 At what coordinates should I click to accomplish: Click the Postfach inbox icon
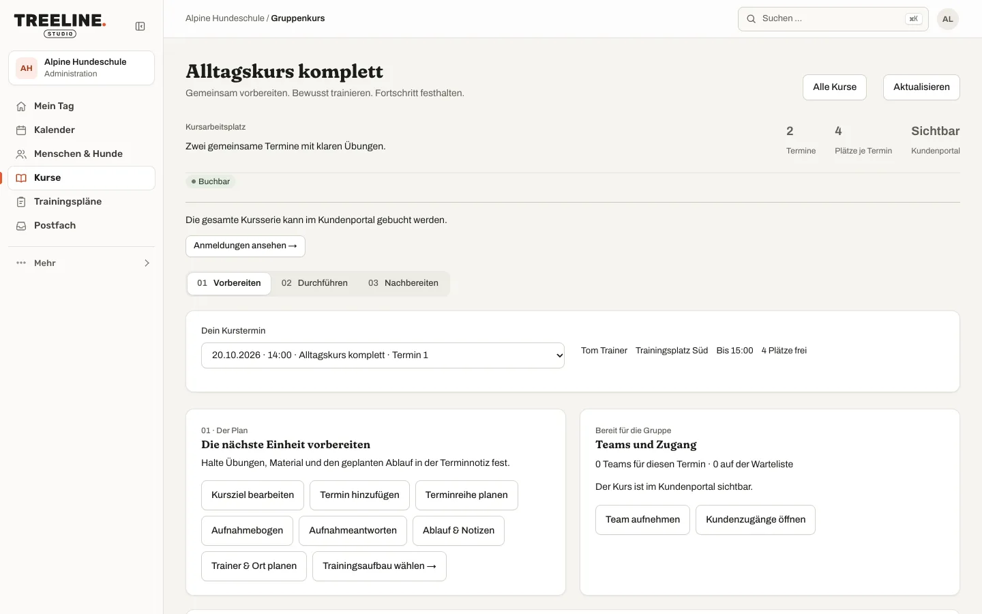click(x=21, y=226)
